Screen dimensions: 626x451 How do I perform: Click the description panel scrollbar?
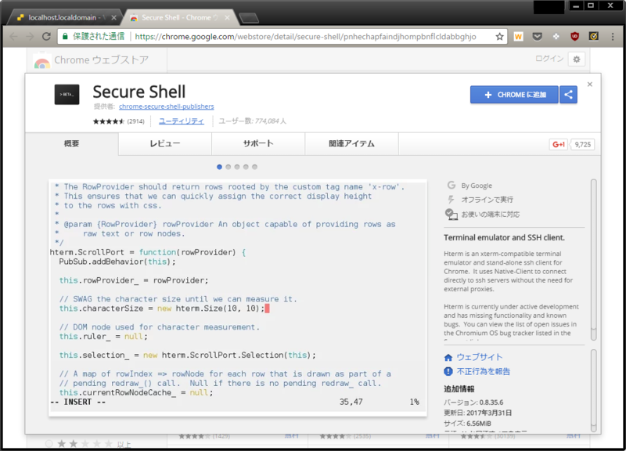click(594, 260)
